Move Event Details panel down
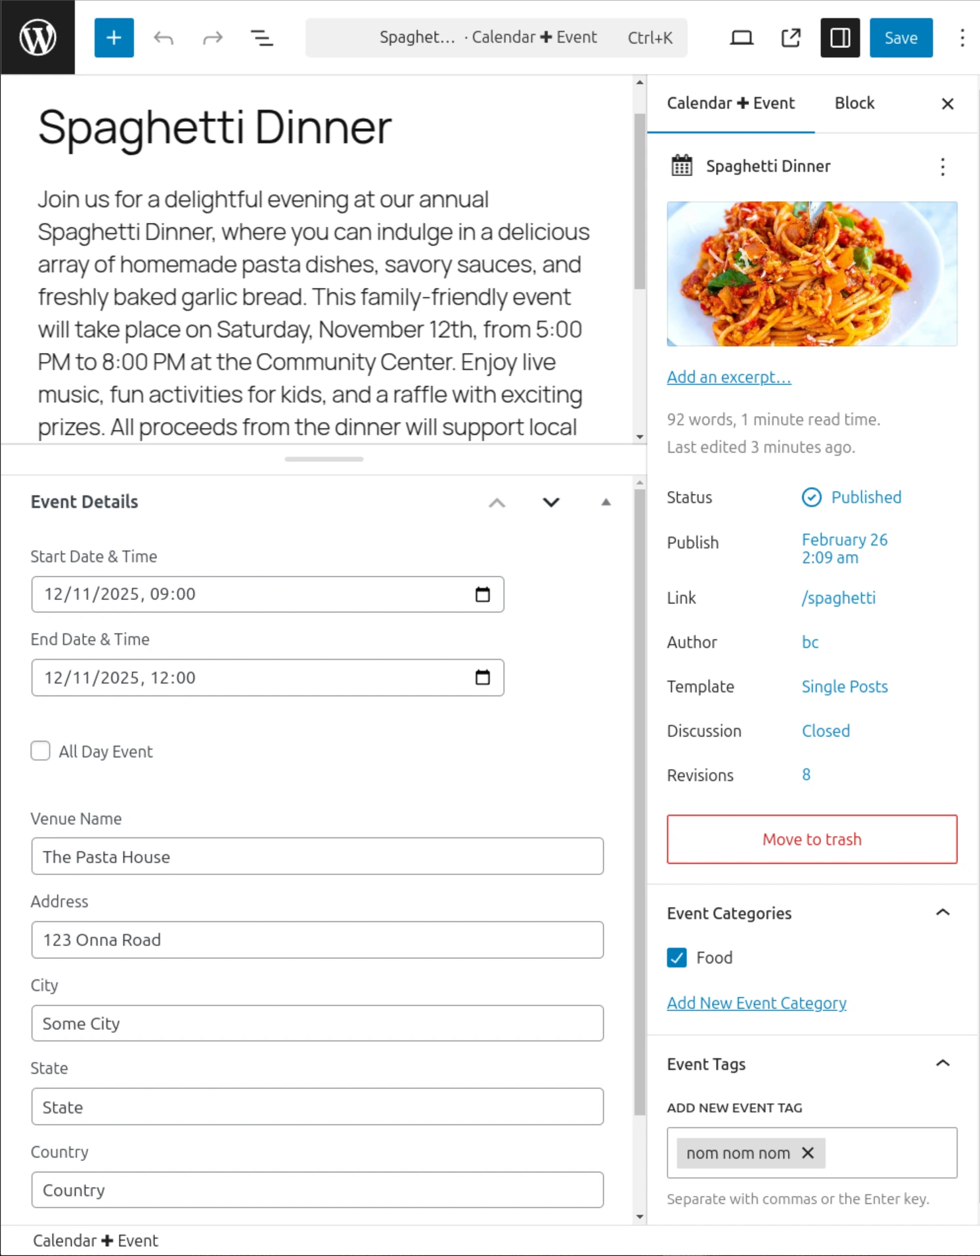The width and height of the screenshot is (980, 1256). click(550, 502)
